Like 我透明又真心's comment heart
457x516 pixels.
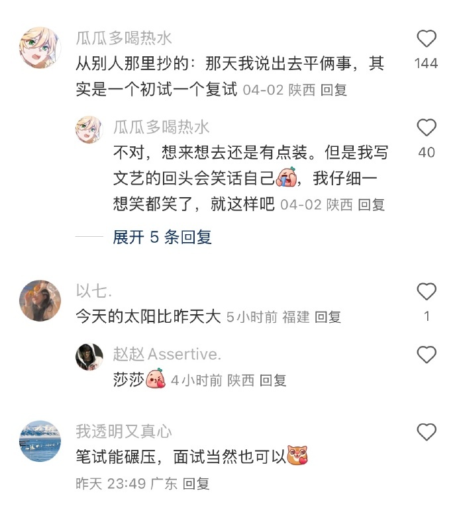click(x=427, y=432)
